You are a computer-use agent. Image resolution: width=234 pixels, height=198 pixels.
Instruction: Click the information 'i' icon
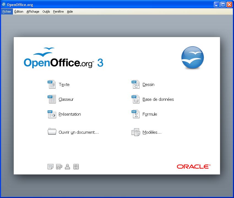tap(76, 166)
